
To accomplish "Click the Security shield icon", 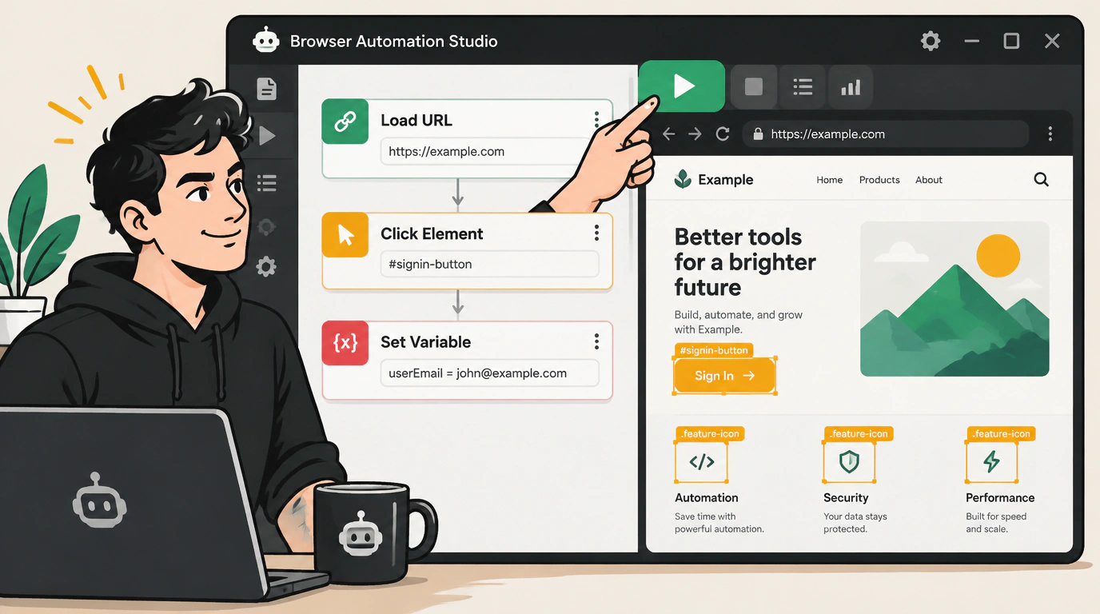I will tap(849, 461).
